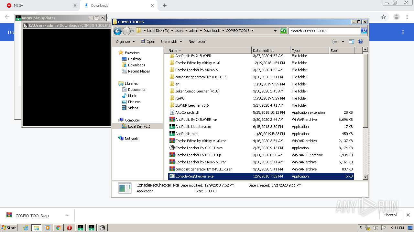Open Chrome from the taskbar
The image size is (414, 232).
click(58, 228)
